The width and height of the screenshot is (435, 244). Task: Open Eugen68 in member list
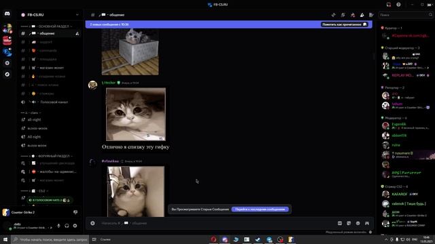point(406,126)
